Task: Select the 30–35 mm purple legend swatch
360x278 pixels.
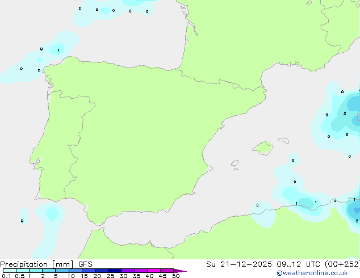Action: point(128,271)
